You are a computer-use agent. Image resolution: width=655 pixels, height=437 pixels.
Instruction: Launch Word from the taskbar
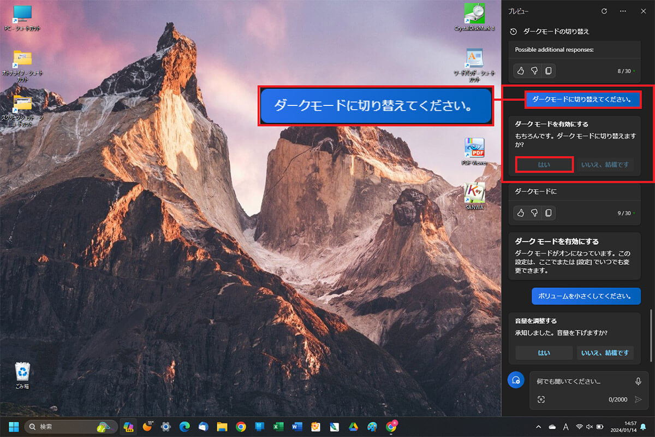click(x=297, y=427)
